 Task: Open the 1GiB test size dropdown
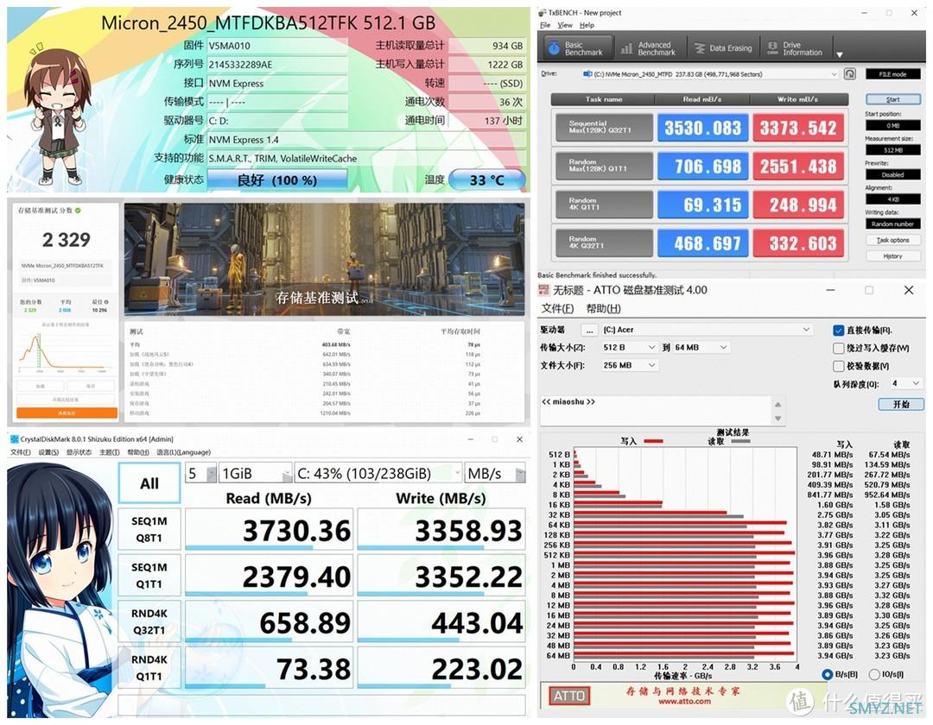pos(256,474)
